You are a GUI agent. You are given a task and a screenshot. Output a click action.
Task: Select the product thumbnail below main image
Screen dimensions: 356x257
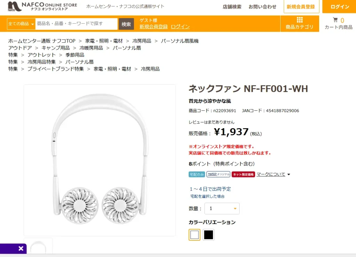pos(38,246)
